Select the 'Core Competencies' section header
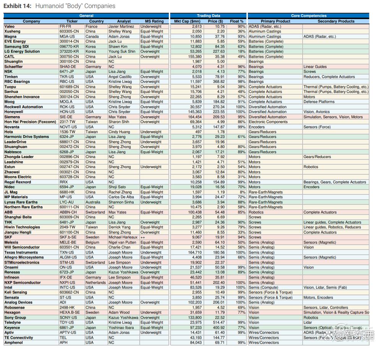382x349 pixels. (309, 16)
